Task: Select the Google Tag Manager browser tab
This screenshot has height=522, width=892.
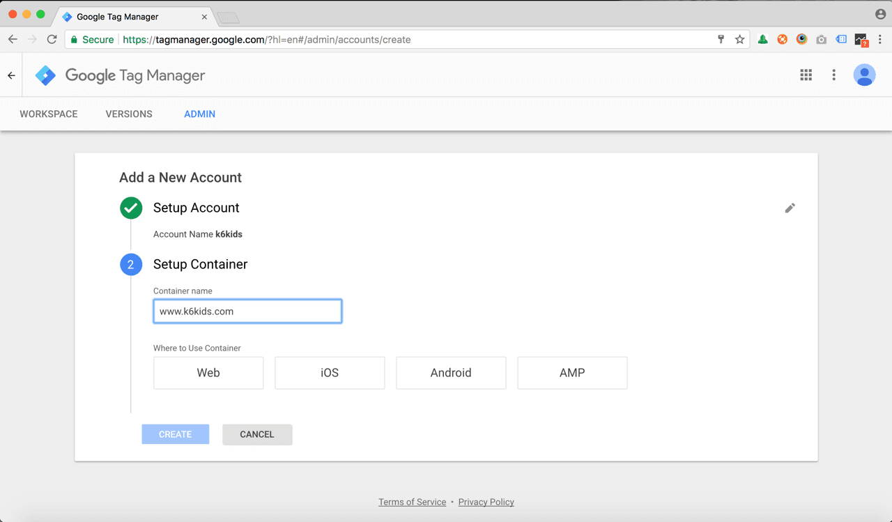Action: [x=132, y=17]
